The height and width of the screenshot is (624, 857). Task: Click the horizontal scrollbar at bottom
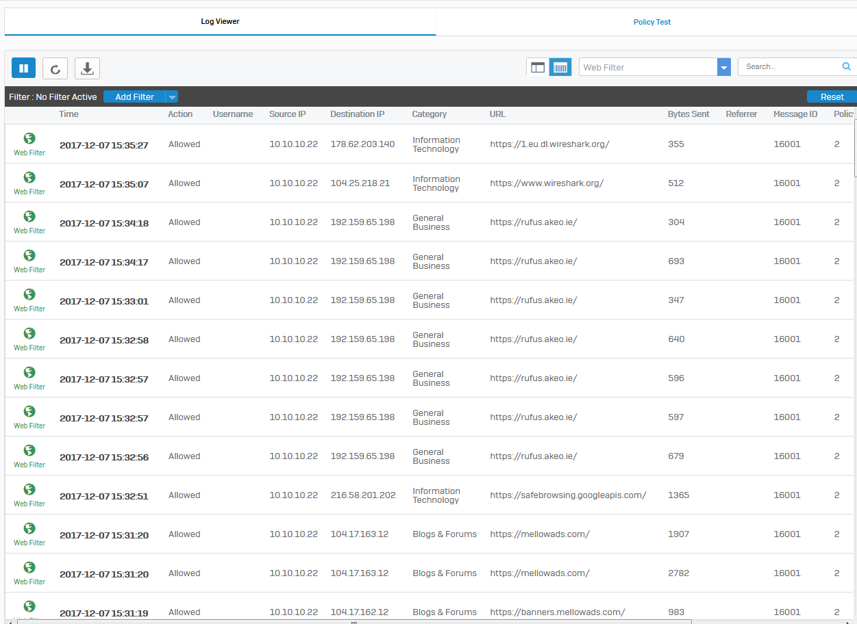(x=353, y=622)
